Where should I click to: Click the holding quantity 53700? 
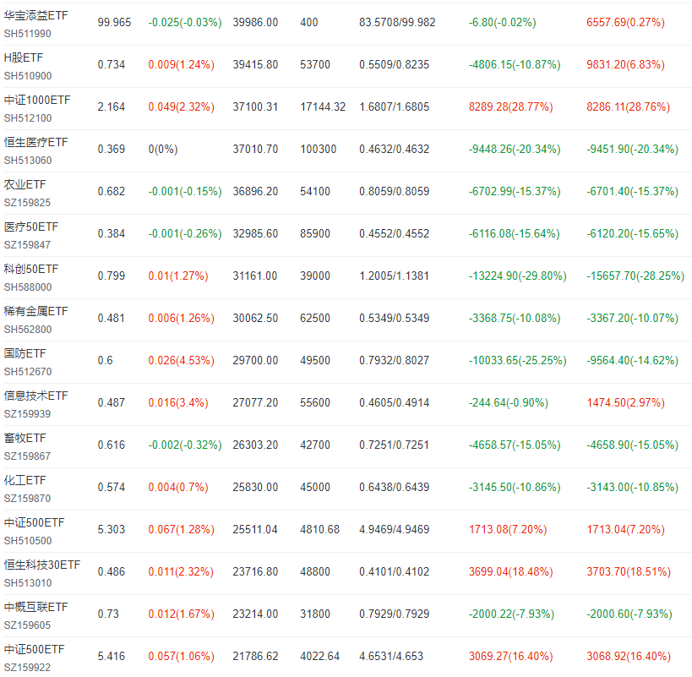coord(315,65)
